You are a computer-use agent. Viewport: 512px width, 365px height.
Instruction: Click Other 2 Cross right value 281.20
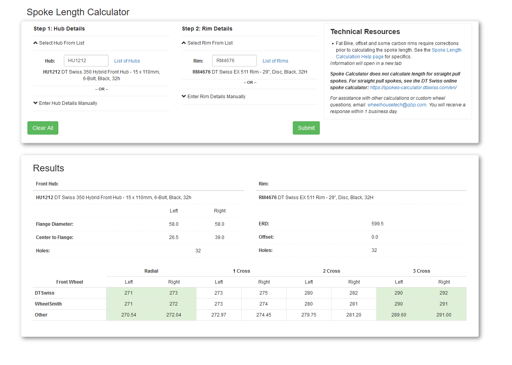(x=354, y=315)
